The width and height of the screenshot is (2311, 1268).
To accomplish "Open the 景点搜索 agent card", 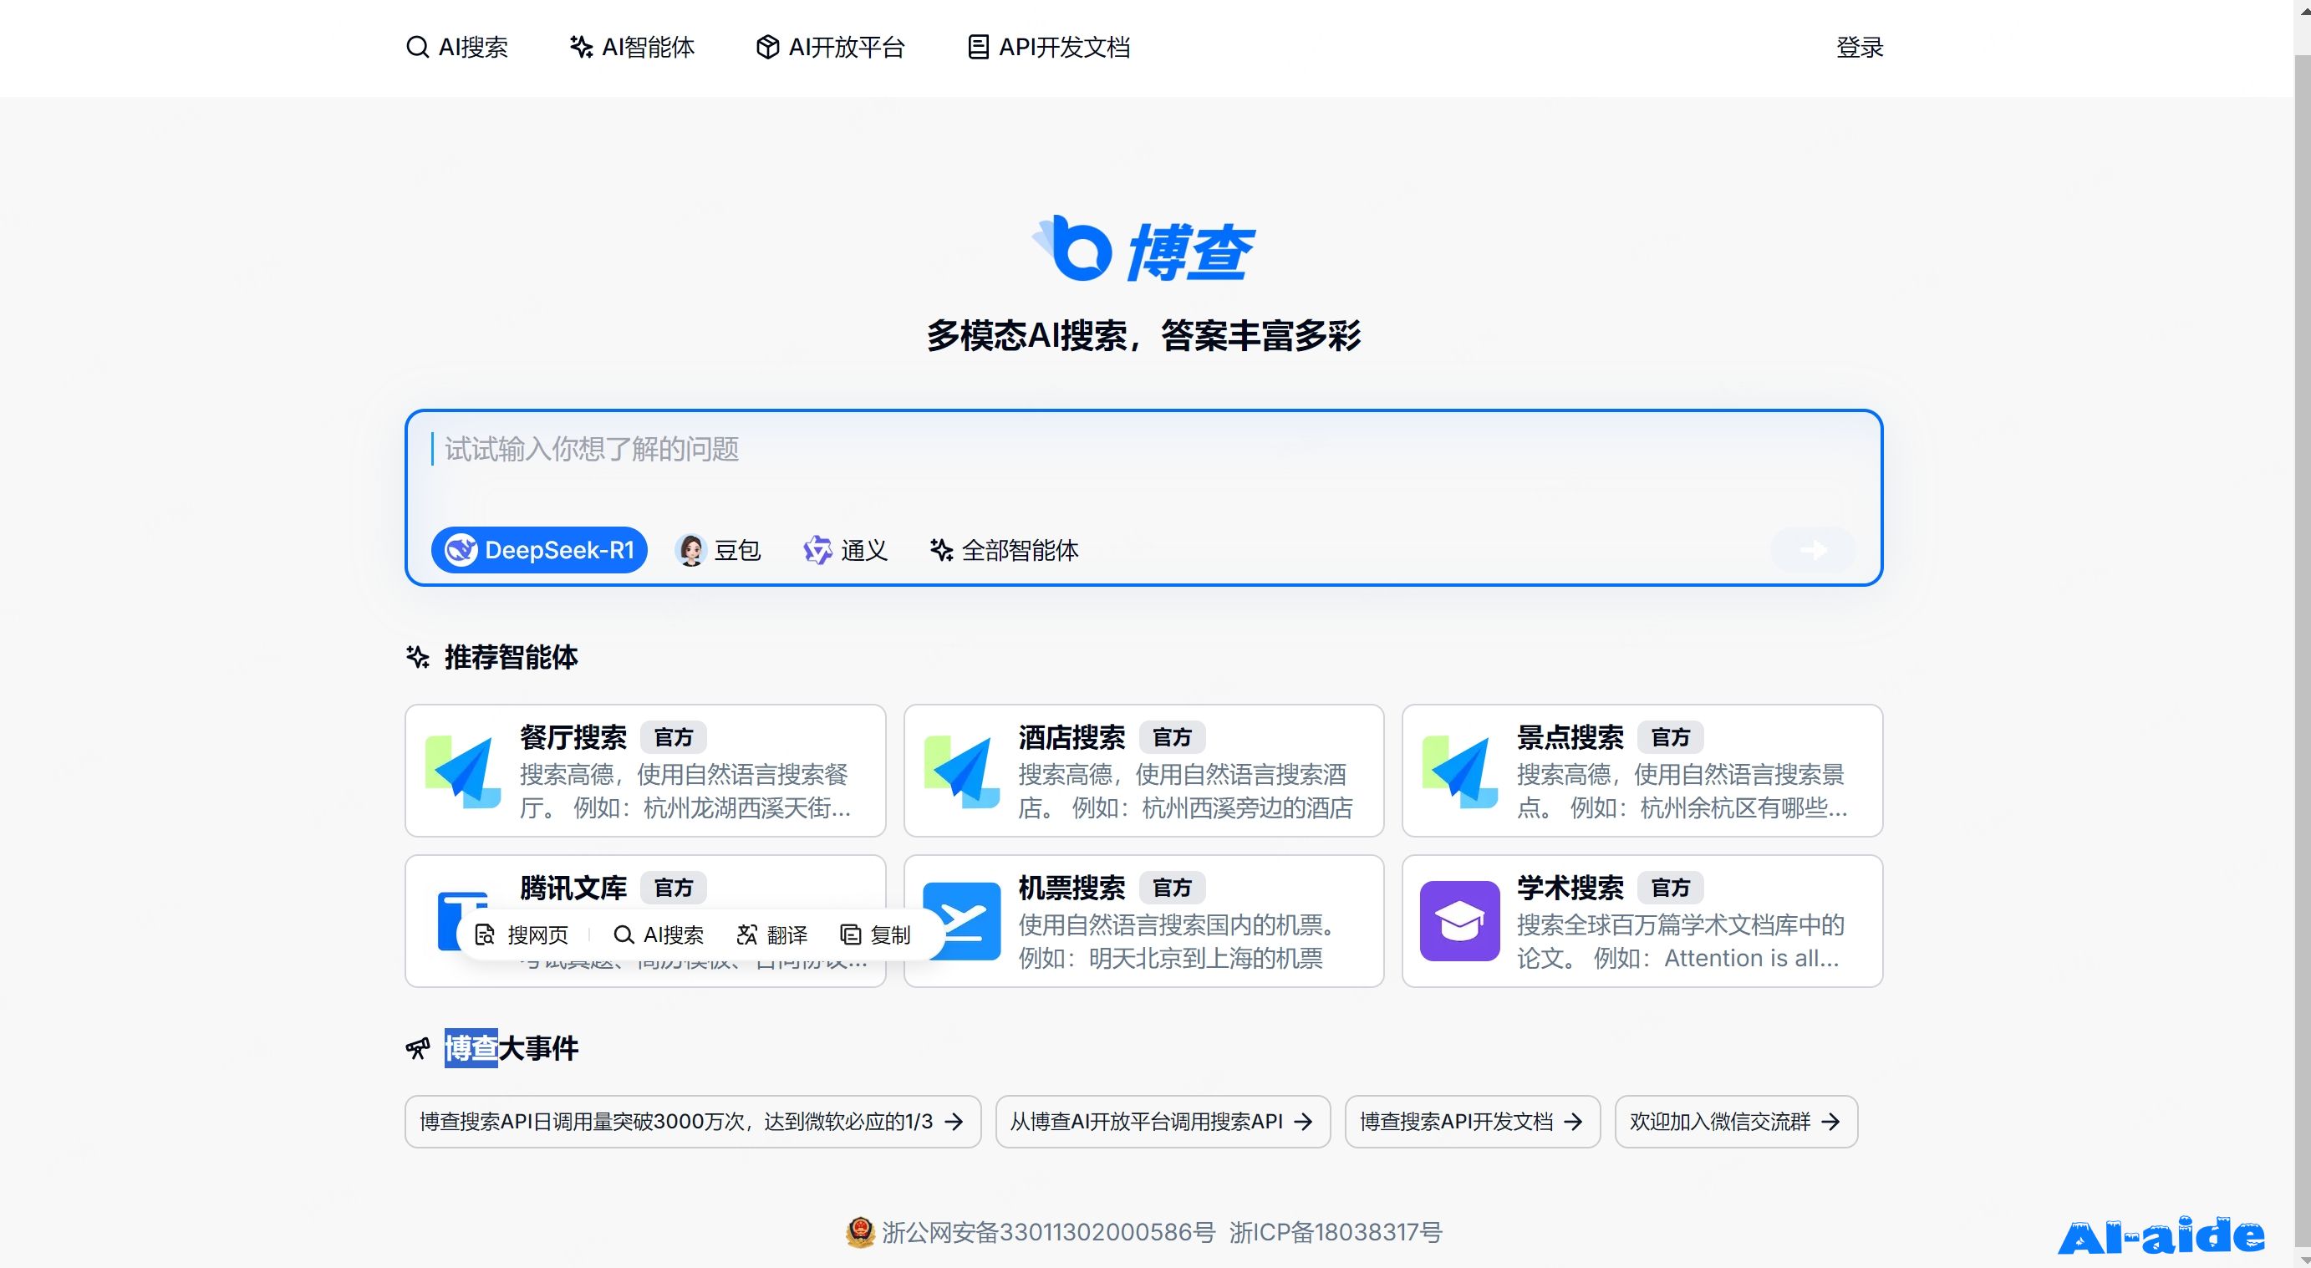I will [x=1642, y=770].
